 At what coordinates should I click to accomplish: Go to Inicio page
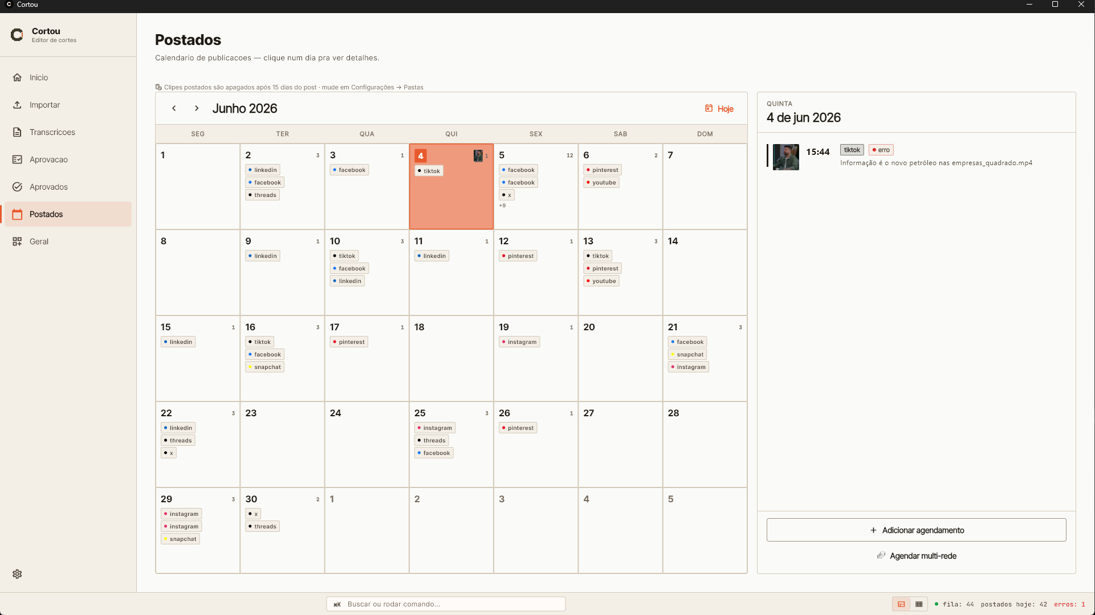coord(68,77)
